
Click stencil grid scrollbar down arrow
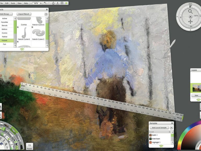coord(47,45)
